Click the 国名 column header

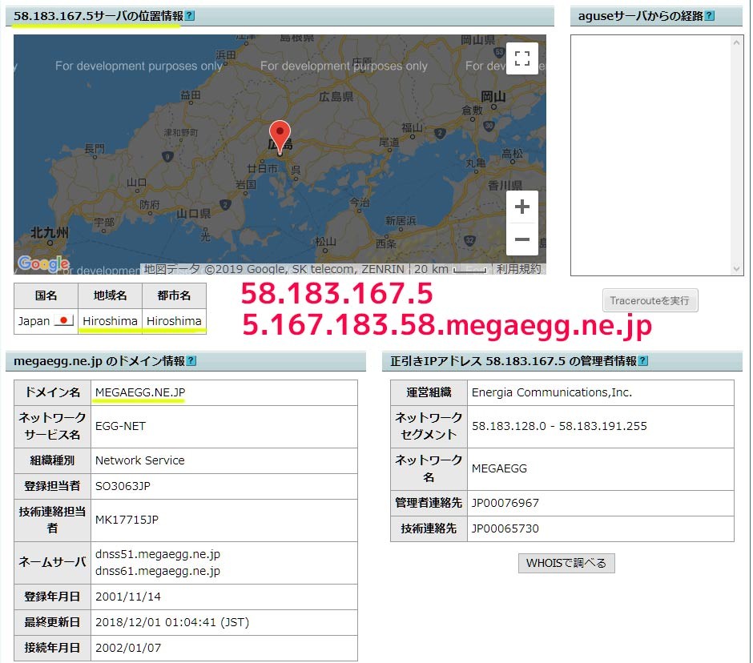pos(46,295)
